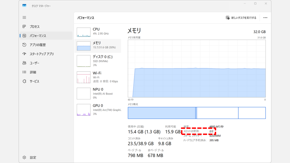Select the Wi-Fi resource entry
This screenshot has height=163, width=290.
click(x=98, y=77)
